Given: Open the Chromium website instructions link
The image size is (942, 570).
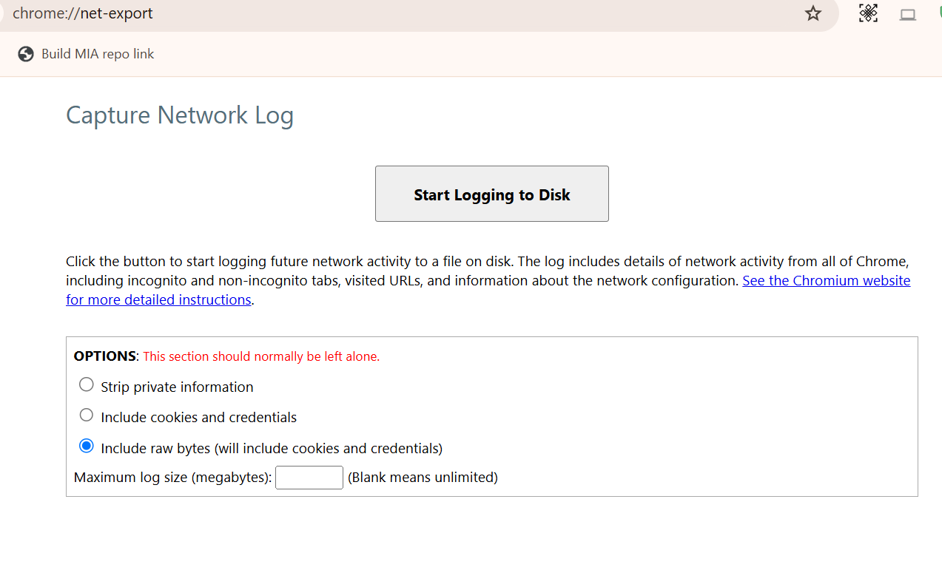Looking at the screenshot, I should 826,281.
